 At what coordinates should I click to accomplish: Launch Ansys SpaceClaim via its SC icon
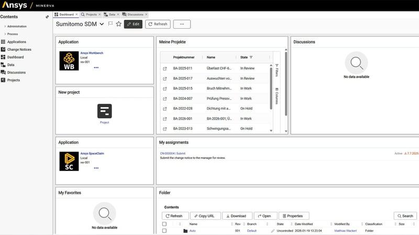pos(69,161)
